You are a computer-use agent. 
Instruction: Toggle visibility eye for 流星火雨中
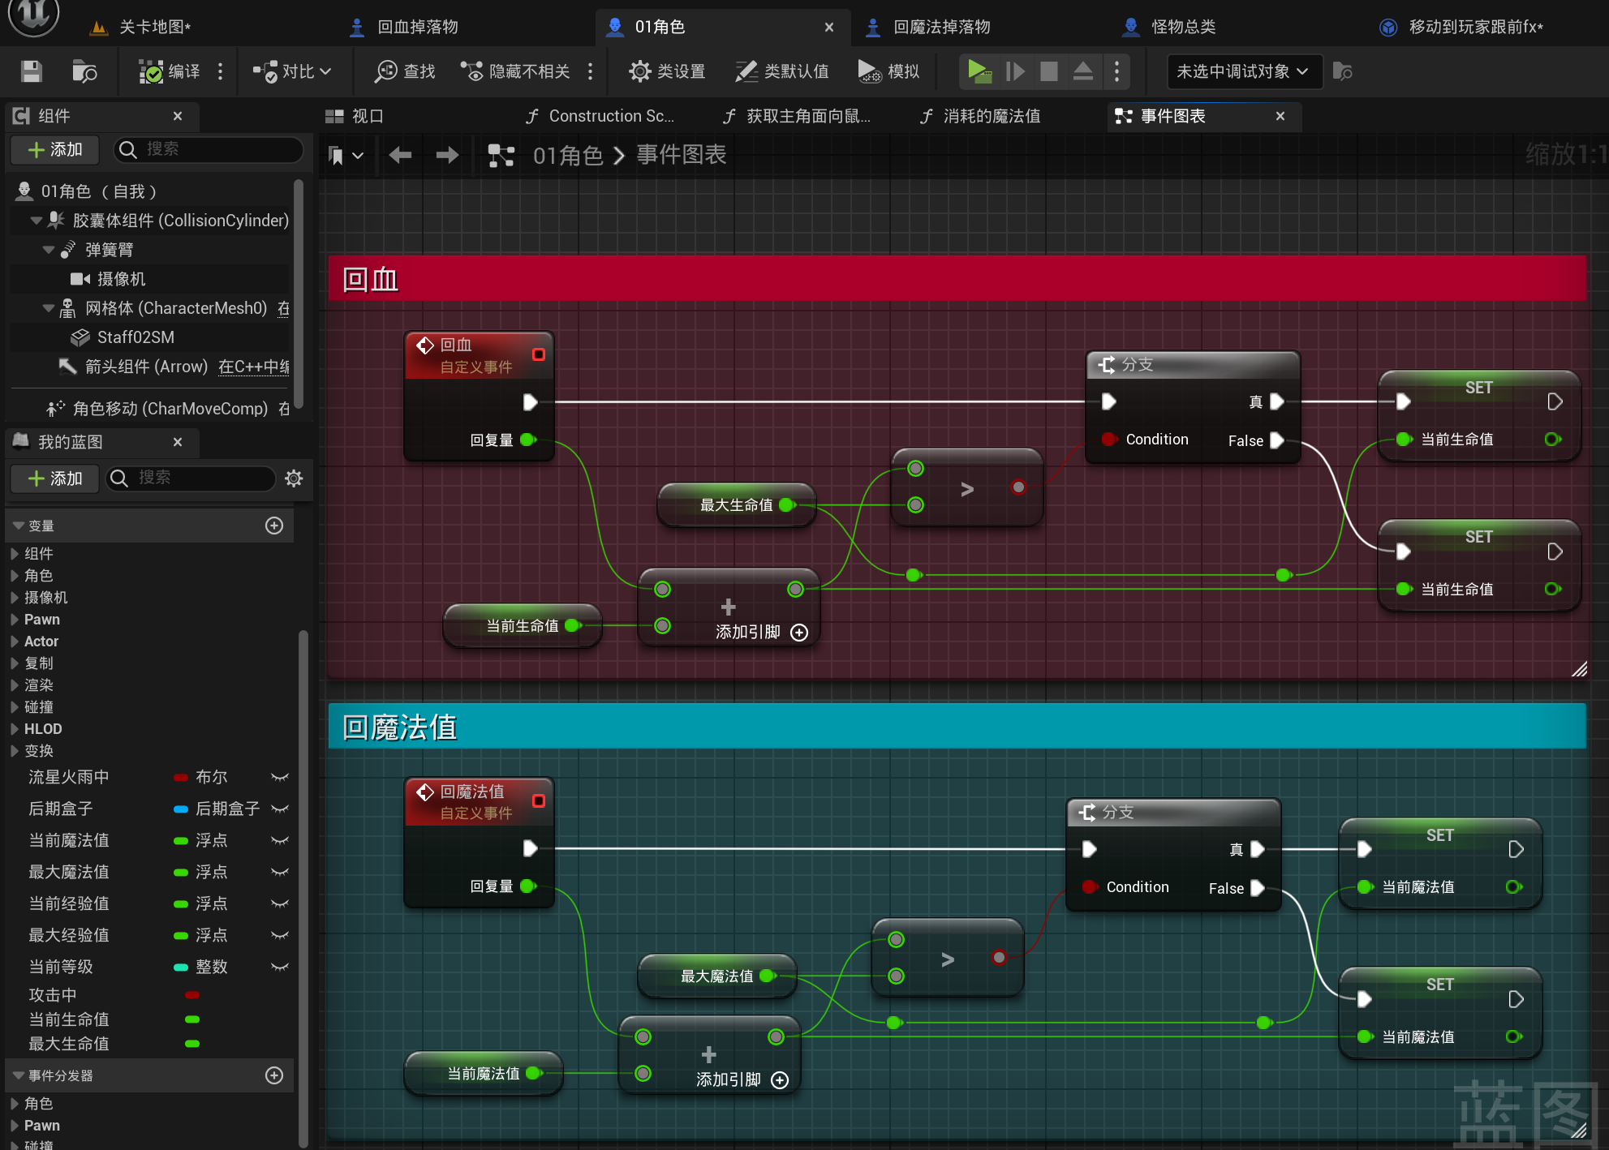point(280,777)
